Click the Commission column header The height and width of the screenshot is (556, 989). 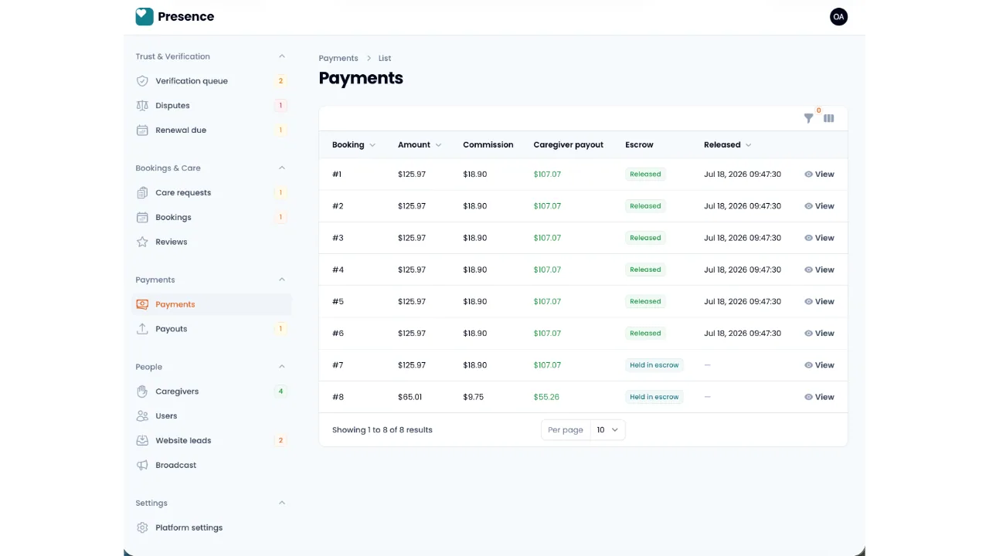click(x=488, y=144)
